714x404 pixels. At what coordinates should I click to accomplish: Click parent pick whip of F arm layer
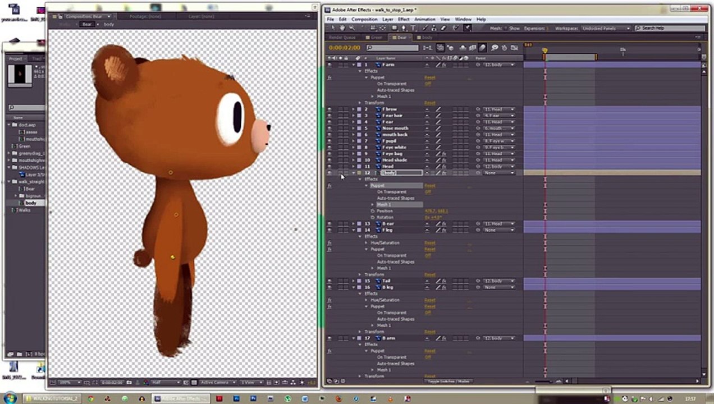(478, 65)
